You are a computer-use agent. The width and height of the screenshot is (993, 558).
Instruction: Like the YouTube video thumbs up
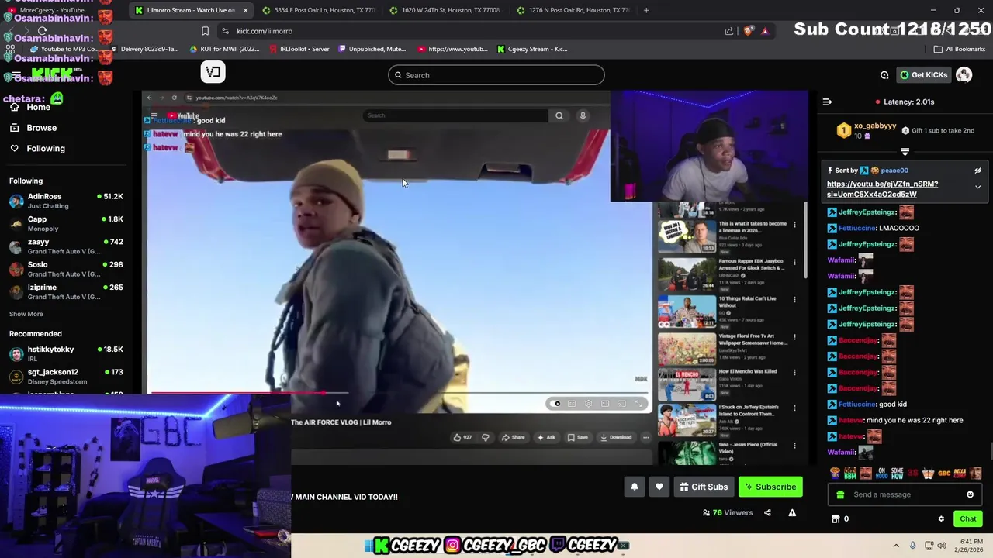(462, 437)
